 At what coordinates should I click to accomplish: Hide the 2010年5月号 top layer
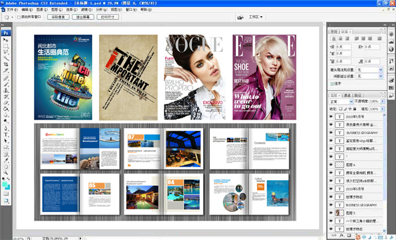[331, 116]
